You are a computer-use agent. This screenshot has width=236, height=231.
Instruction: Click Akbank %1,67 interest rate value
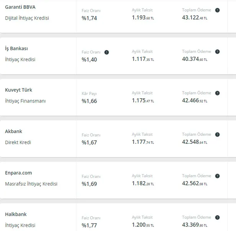click(89, 142)
